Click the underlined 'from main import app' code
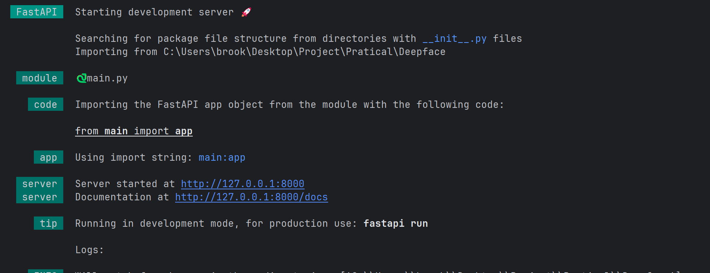This screenshot has height=273, width=710. 134,131
